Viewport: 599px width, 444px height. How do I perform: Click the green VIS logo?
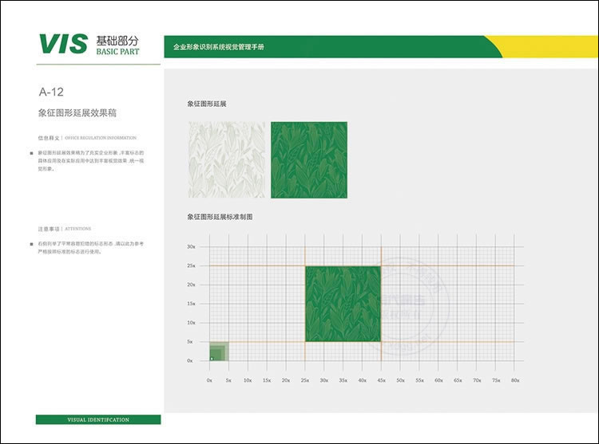point(63,44)
